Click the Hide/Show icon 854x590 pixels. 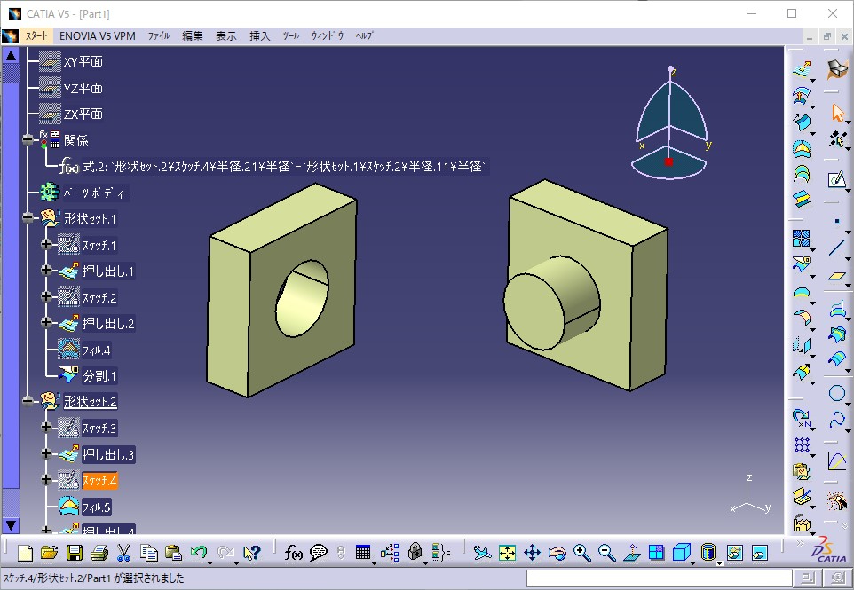[x=735, y=553]
